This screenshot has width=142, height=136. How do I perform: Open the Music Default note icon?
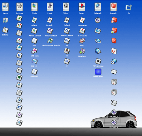click(50, 20)
